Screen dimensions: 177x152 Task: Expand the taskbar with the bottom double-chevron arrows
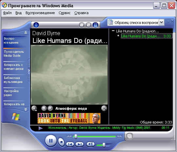coord(26,109)
